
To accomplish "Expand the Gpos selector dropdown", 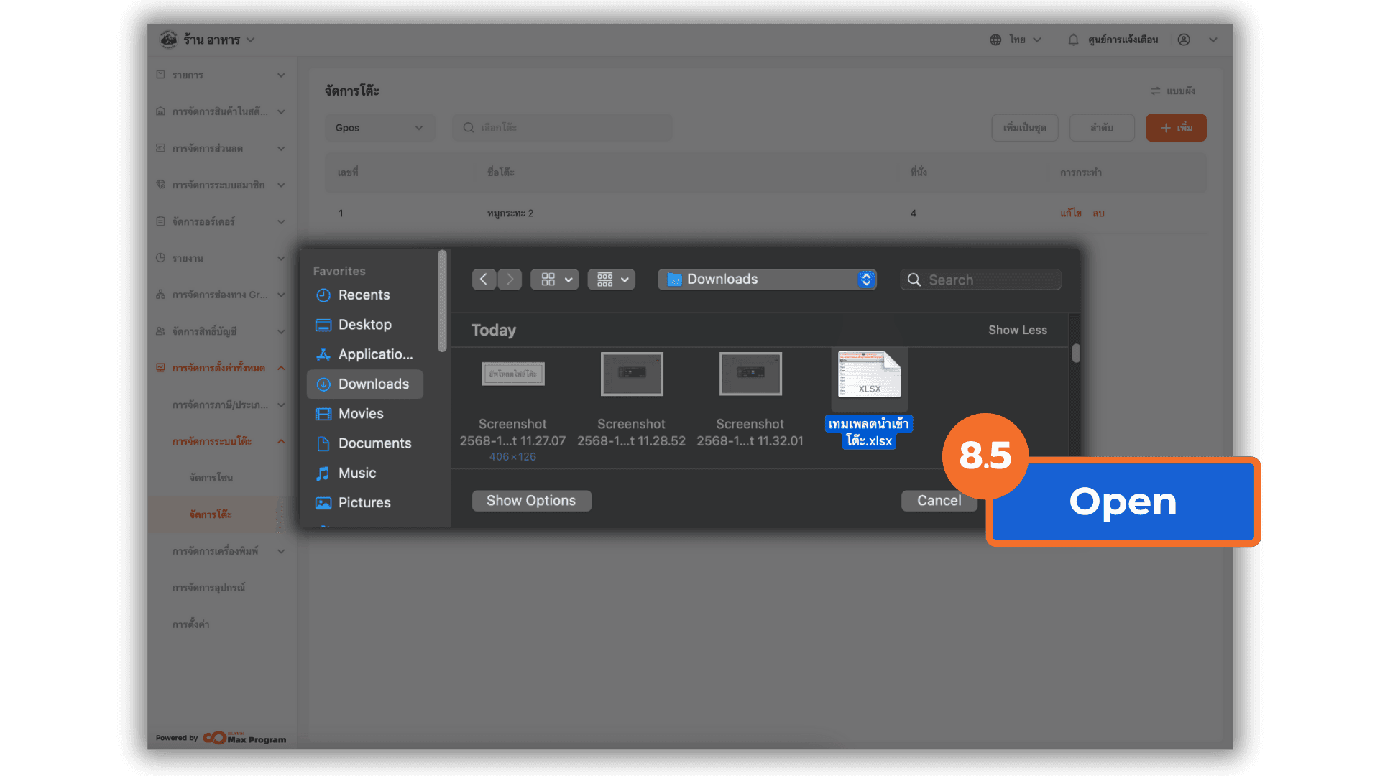I will pos(379,128).
